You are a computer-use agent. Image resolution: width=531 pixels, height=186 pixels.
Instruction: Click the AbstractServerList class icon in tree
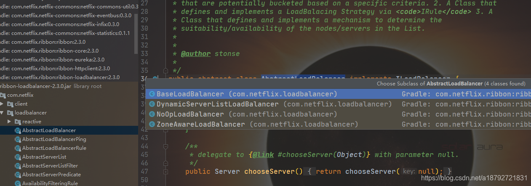(x=18, y=157)
